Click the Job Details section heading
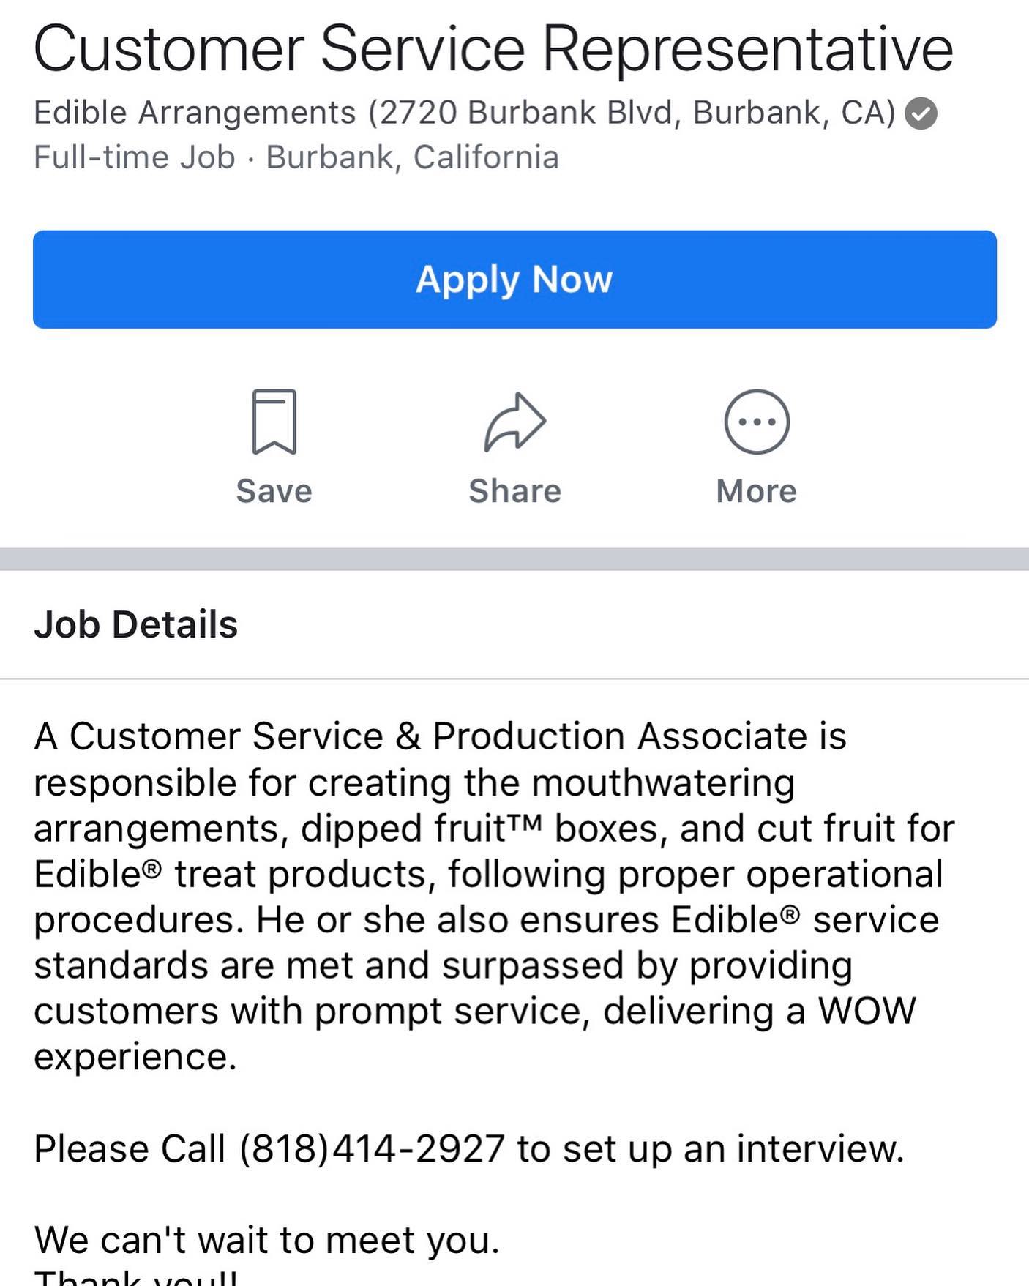This screenshot has width=1029, height=1286. coord(136,624)
